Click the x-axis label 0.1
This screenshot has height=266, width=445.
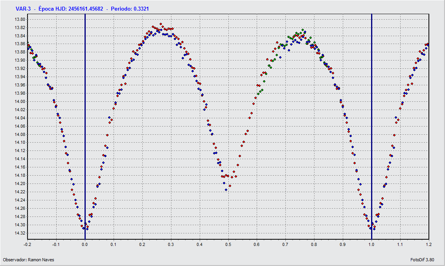(x=114, y=244)
